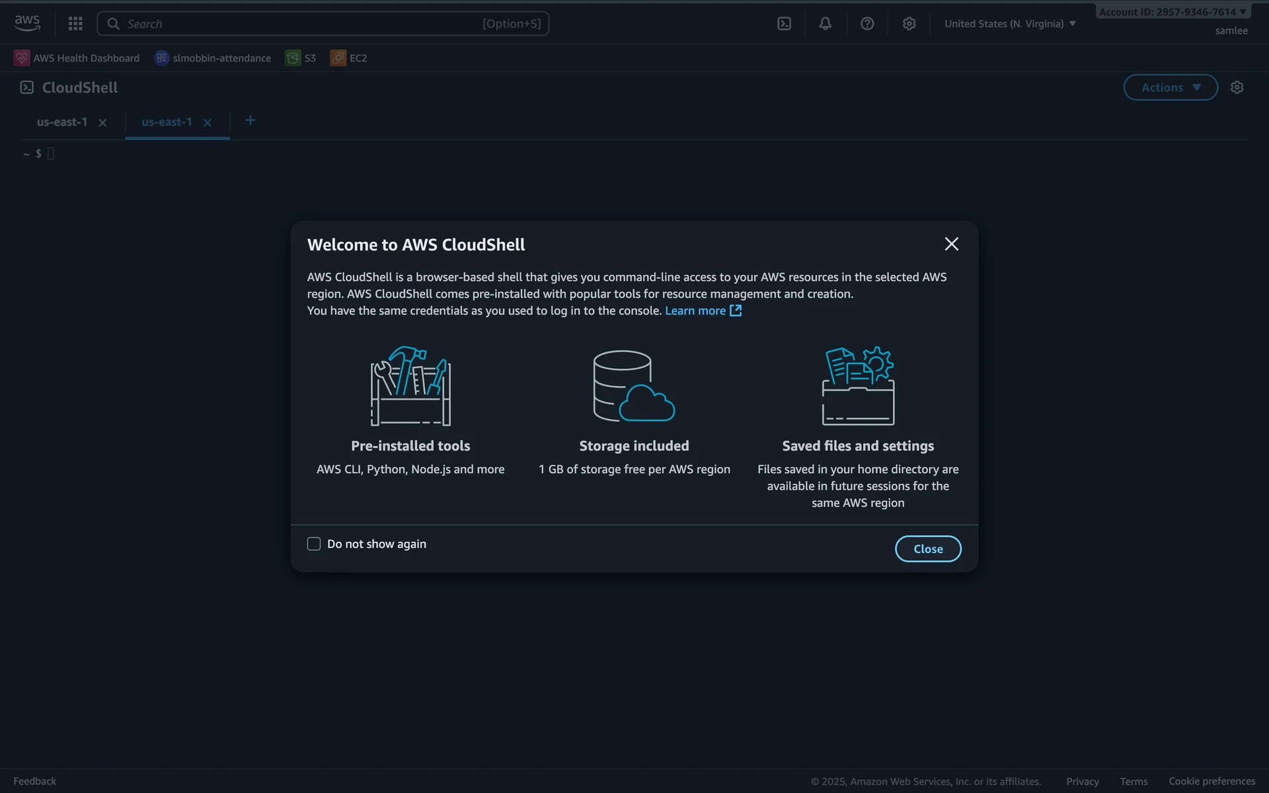The height and width of the screenshot is (793, 1269).
Task: Check the Do not show again box
Action: tap(314, 544)
